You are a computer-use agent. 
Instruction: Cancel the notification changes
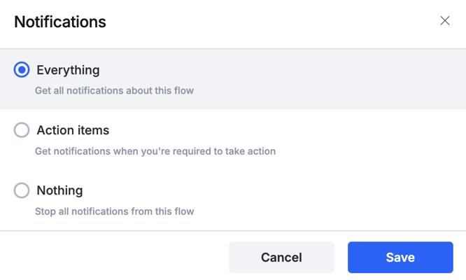[x=281, y=258]
